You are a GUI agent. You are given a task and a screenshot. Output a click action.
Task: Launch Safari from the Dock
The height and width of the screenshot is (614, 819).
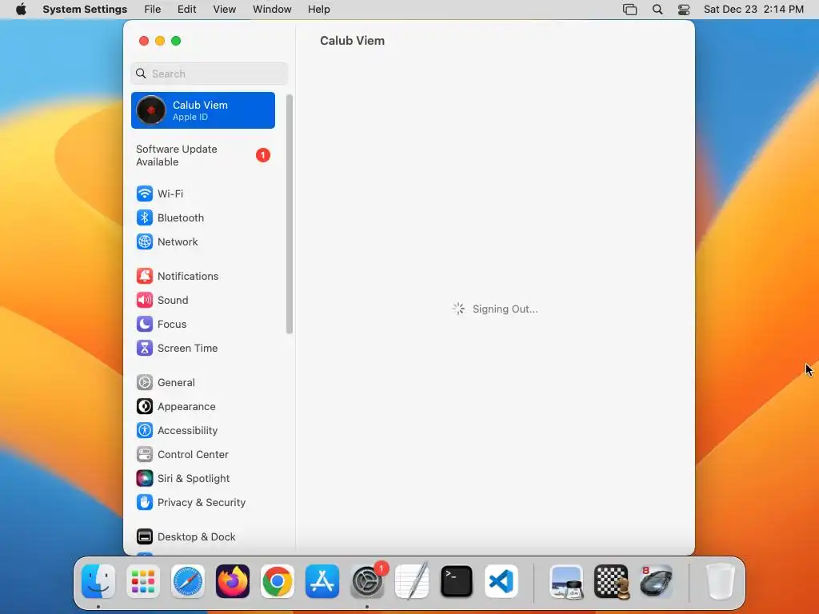pyautogui.click(x=188, y=581)
